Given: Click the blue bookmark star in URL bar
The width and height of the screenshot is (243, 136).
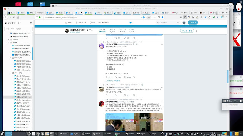Looking at the screenshot, I should (x=163, y=17).
